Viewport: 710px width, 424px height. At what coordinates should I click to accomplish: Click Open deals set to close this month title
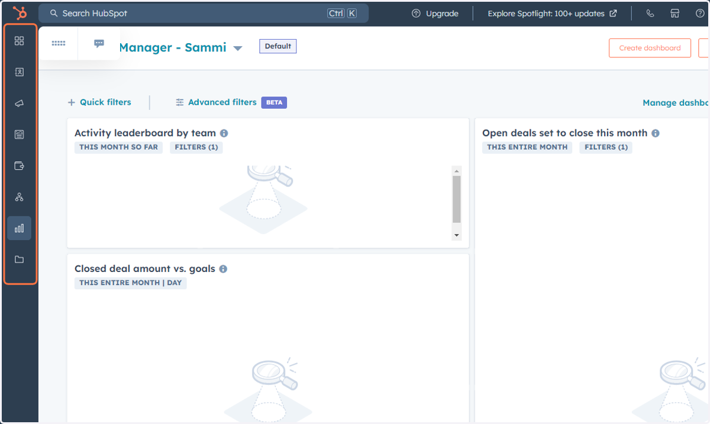click(x=565, y=133)
